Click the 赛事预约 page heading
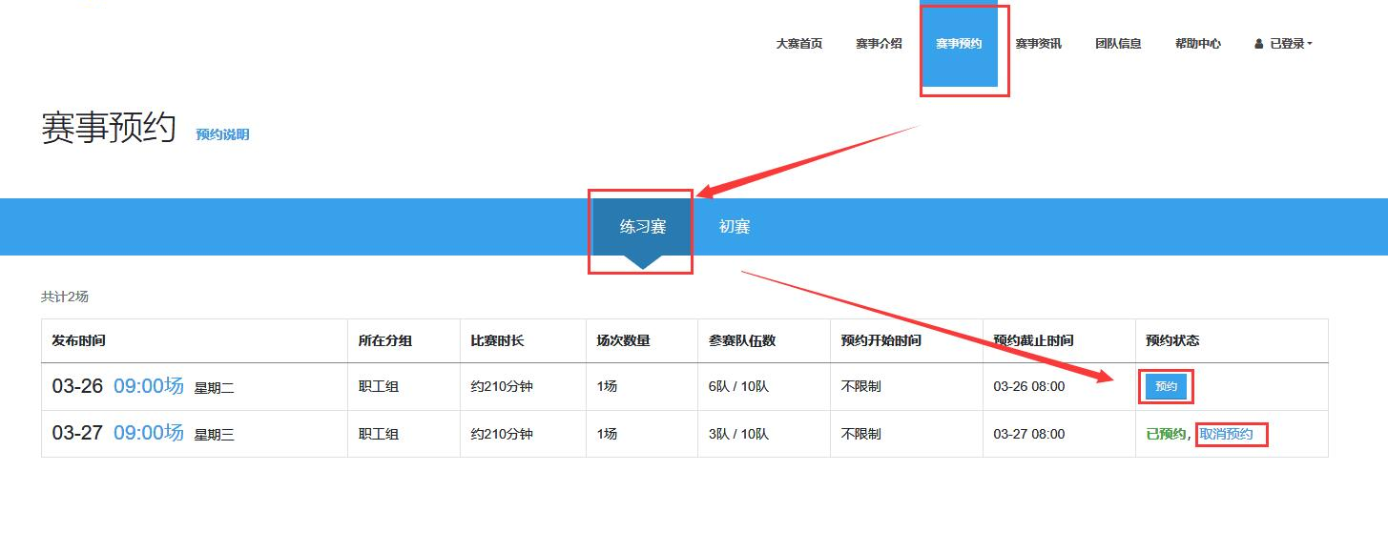Screen dimensions: 1388x553 (x=109, y=128)
